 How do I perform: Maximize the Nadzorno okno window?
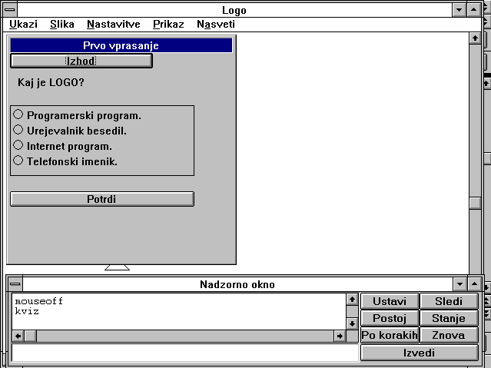[x=474, y=284]
